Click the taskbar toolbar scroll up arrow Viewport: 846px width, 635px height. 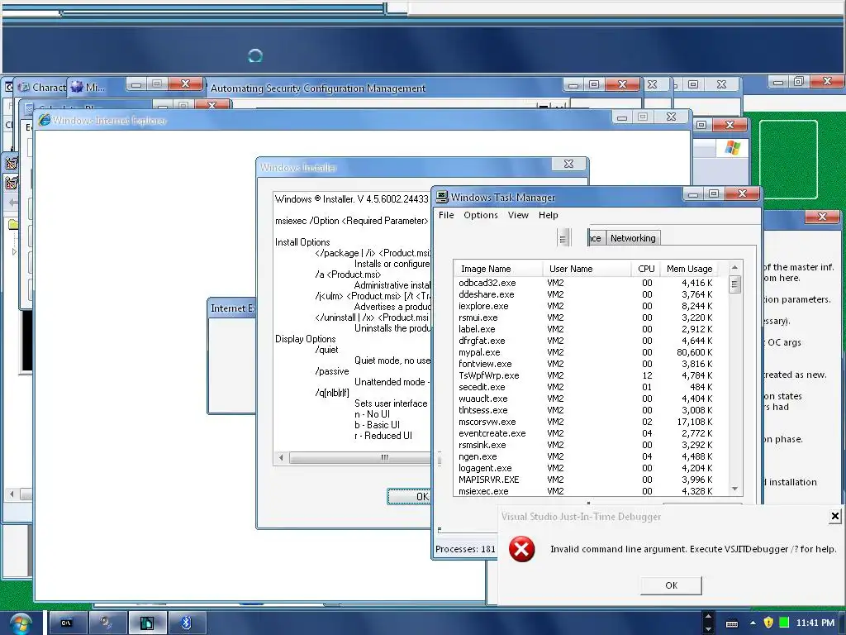(x=708, y=617)
